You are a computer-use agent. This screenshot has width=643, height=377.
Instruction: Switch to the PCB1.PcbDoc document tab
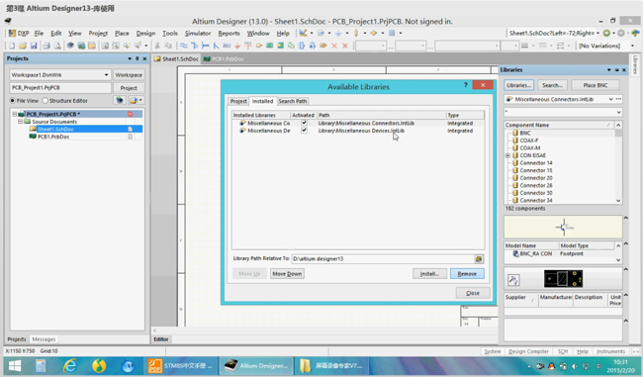tap(224, 59)
